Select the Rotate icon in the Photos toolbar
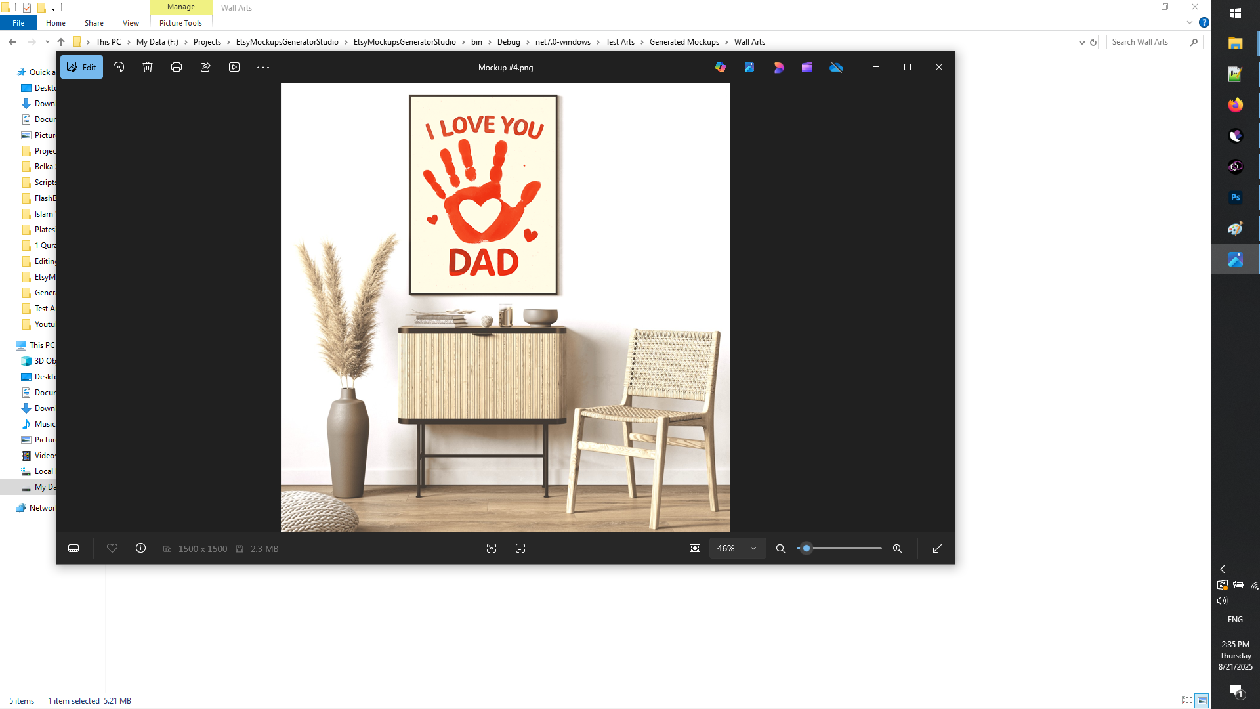 coord(119,66)
